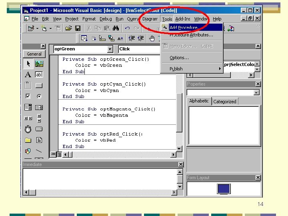Select the Timer control tool

click(28, 129)
